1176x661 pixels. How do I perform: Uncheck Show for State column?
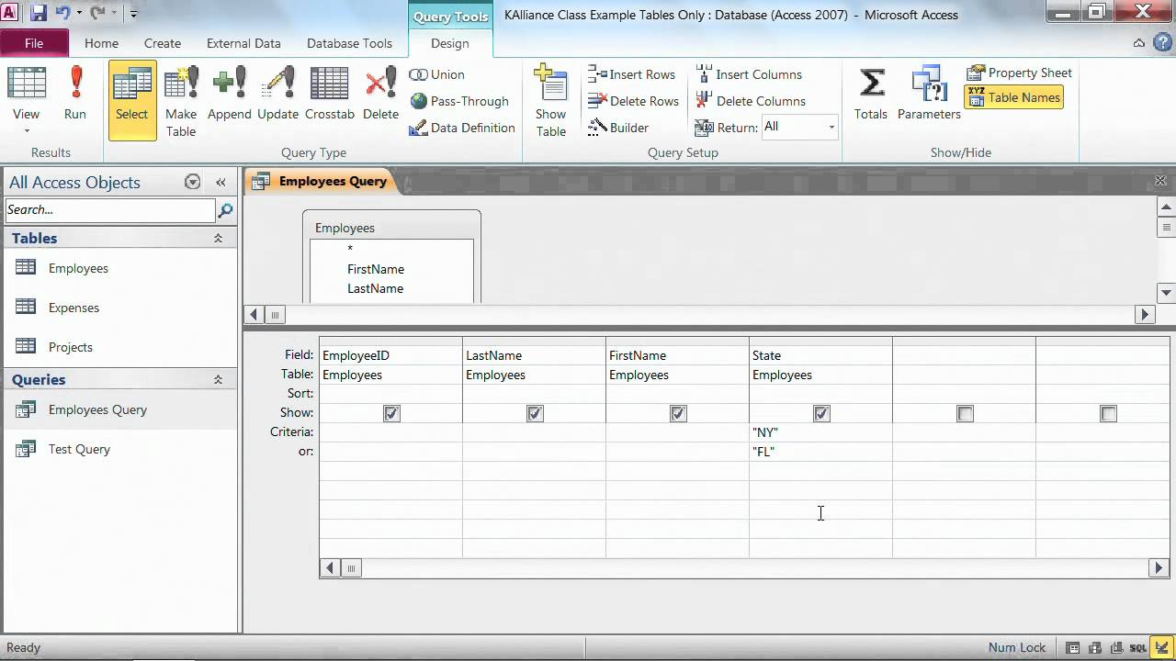821,414
